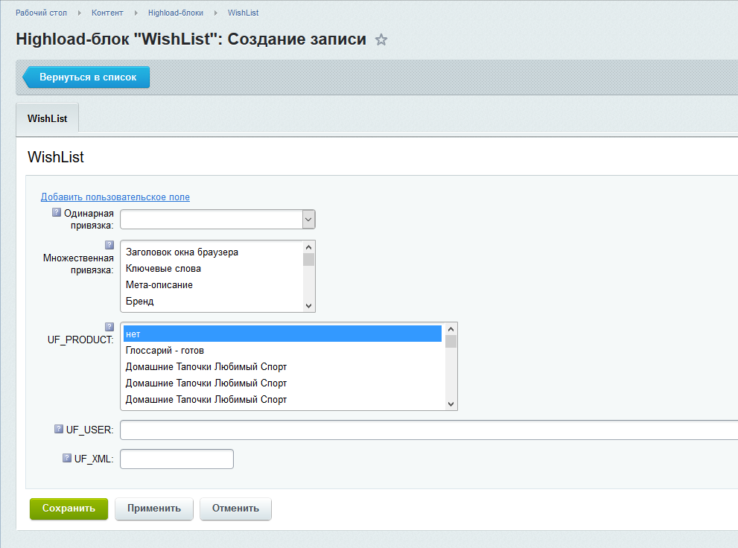Select "Глоссарий - готов" in UF_PRODUCT list
This screenshot has height=548, width=738.
tap(165, 351)
